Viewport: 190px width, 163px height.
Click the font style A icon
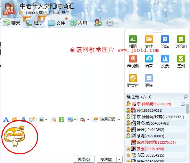point(6,119)
